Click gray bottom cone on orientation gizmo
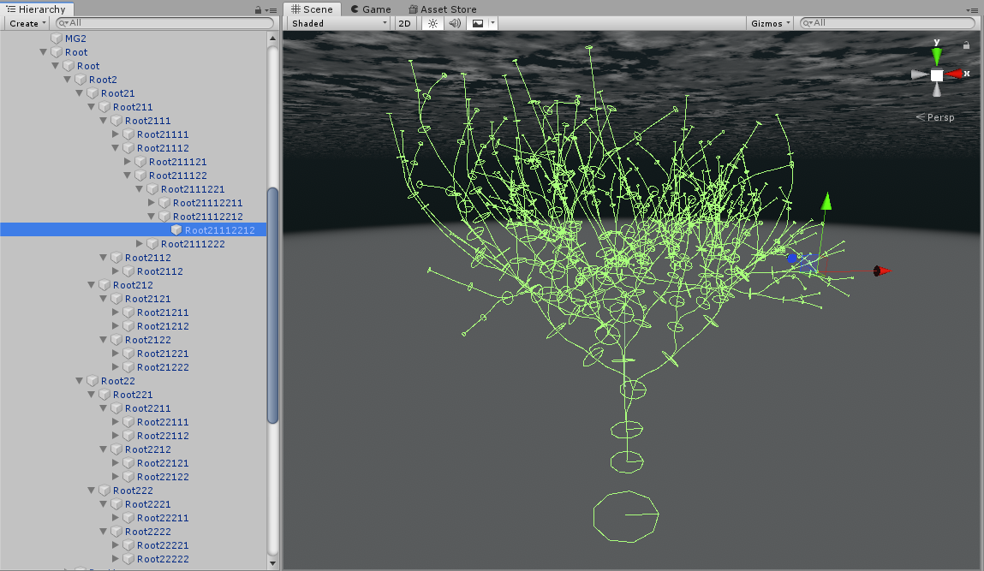 tap(937, 91)
